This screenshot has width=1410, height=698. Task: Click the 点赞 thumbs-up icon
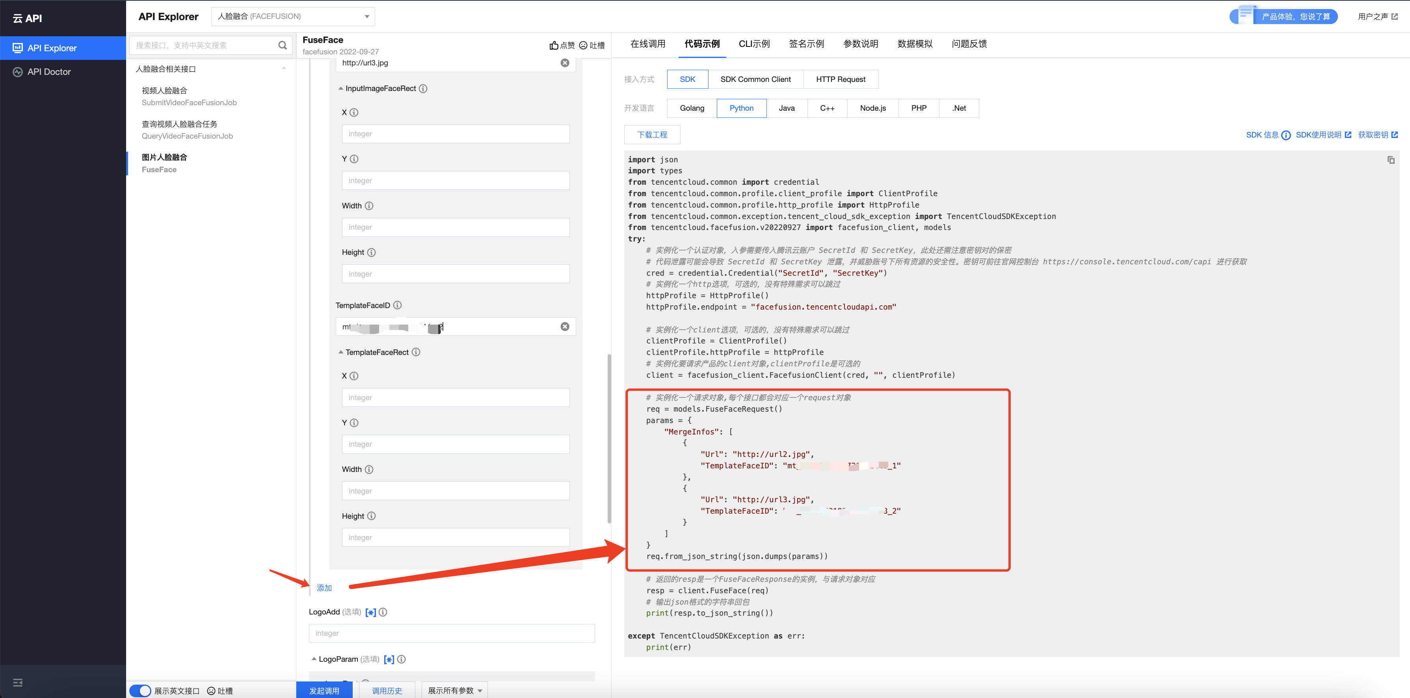click(554, 45)
